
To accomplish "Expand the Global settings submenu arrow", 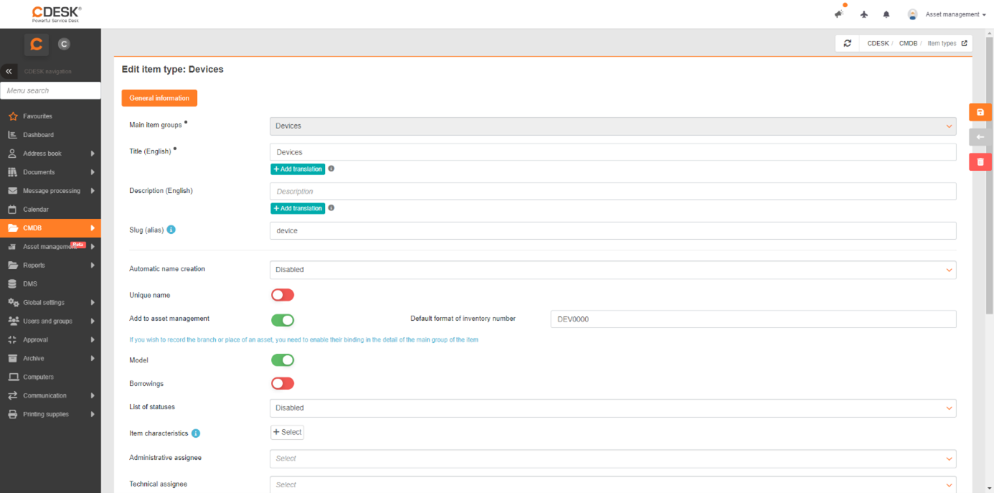I will tap(93, 303).
